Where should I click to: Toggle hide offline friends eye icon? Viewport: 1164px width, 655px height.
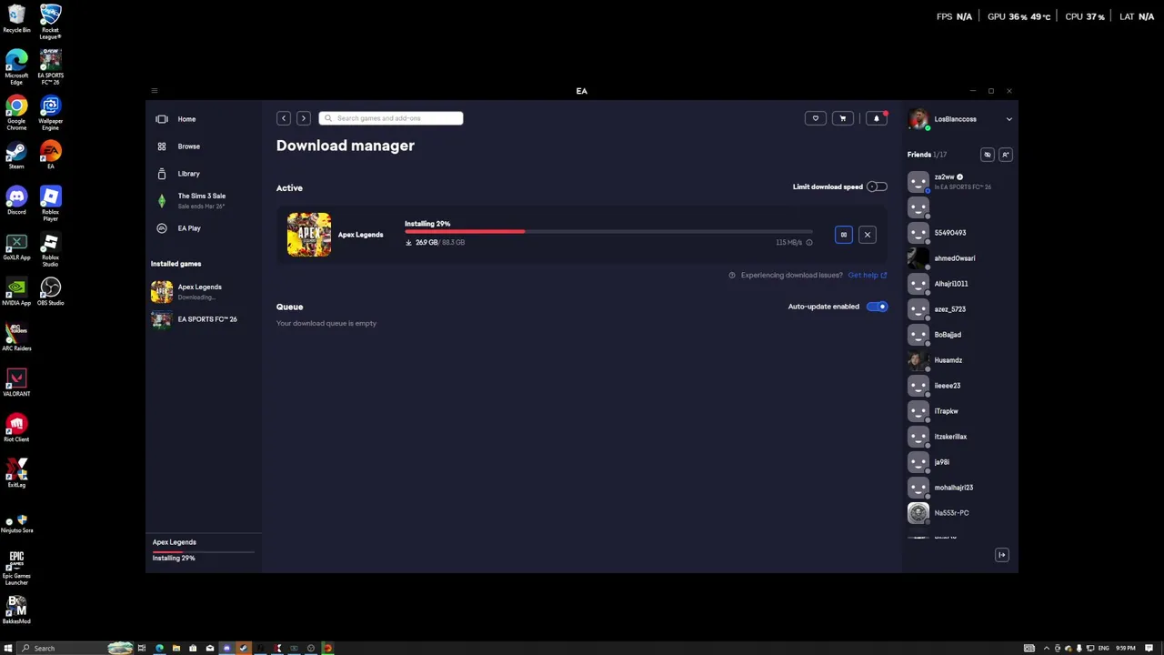click(x=988, y=155)
